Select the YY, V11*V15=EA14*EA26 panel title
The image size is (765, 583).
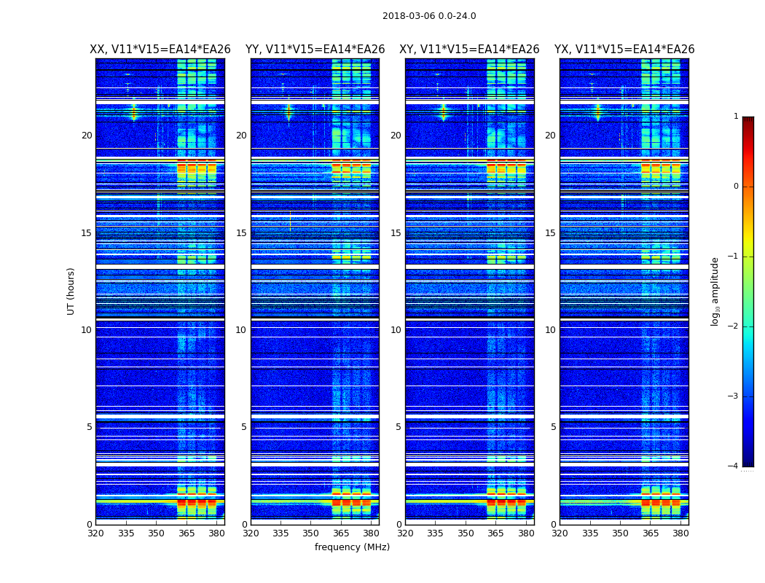pos(315,49)
